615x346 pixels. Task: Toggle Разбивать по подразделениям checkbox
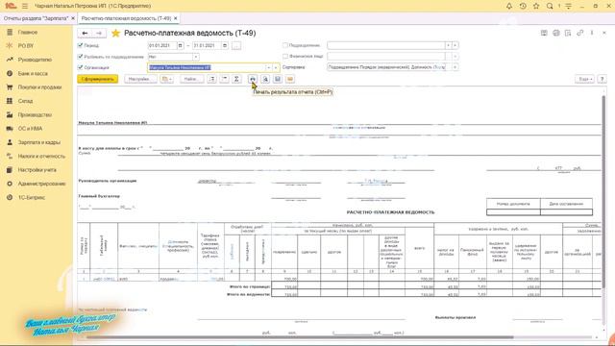point(81,57)
